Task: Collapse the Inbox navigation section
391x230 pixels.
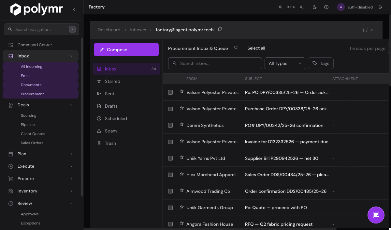Action: click(x=71, y=56)
